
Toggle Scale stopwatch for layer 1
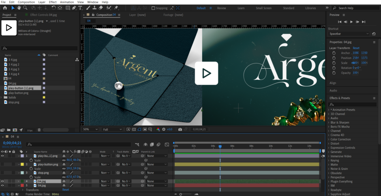[31, 160]
